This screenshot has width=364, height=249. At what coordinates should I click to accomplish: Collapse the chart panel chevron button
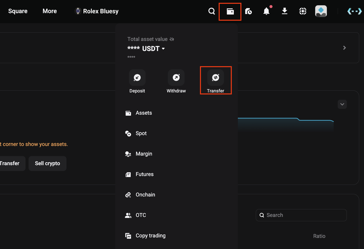pos(342,104)
